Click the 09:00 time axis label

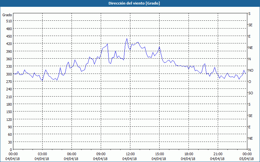point(101,154)
